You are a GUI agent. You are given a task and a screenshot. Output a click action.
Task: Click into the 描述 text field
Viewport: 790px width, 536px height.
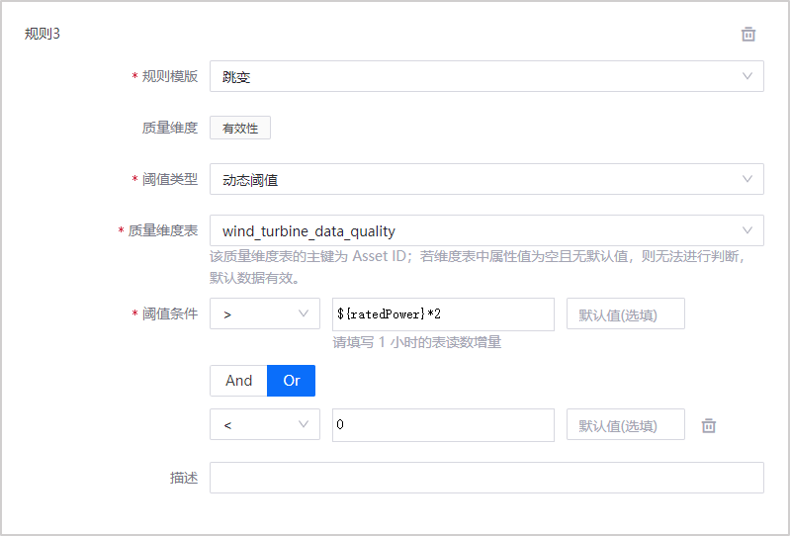click(x=486, y=478)
